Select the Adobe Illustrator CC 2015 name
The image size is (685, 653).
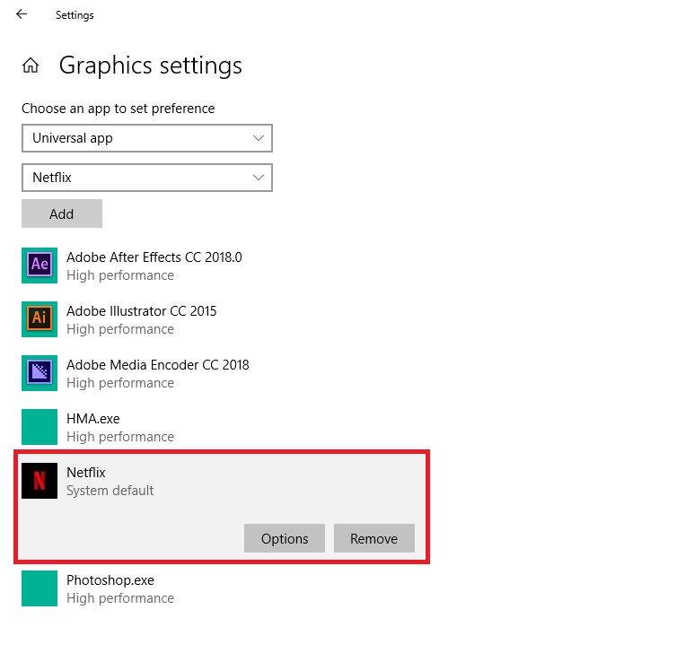(x=141, y=311)
